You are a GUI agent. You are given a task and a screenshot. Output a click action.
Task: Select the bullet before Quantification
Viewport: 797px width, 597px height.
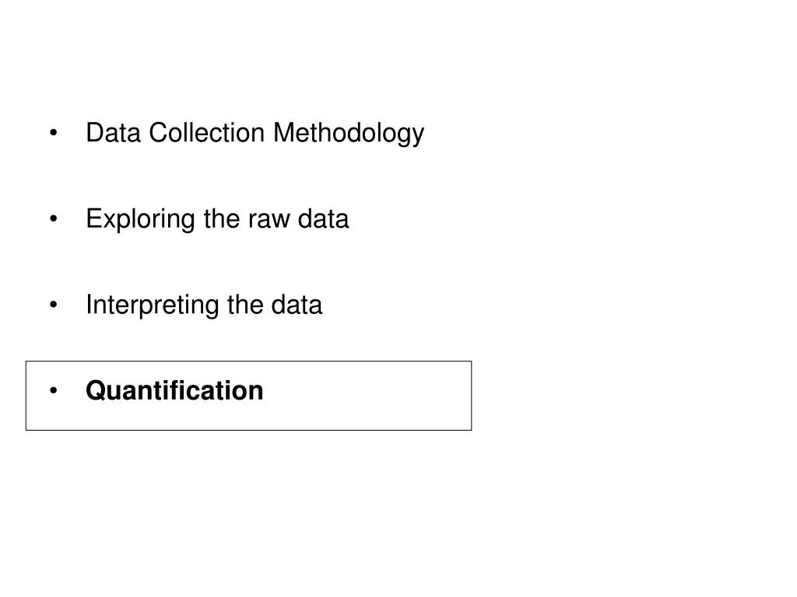(x=54, y=390)
